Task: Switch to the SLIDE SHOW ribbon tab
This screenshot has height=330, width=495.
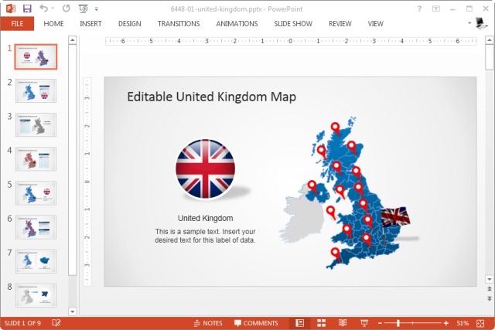Action: 293,24
